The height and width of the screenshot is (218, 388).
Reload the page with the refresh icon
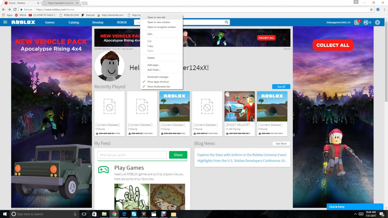pyautogui.click(x=15, y=9)
